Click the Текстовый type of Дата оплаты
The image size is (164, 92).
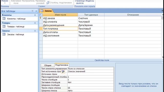91,32
